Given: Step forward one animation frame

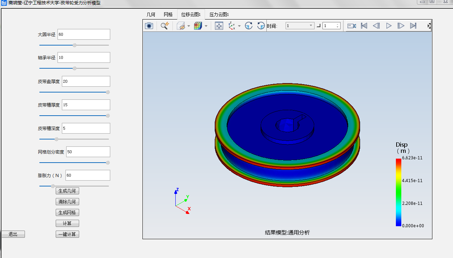Looking at the screenshot, I should [x=401, y=26].
